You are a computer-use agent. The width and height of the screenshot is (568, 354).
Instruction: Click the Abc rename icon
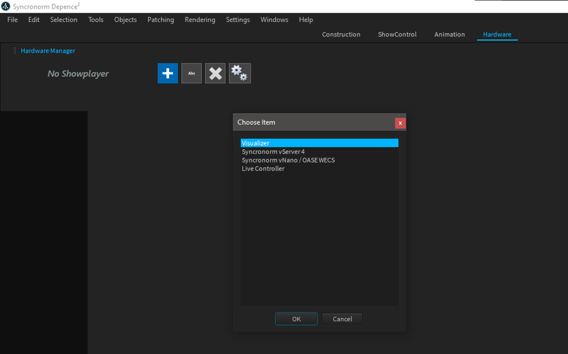[192, 73]
